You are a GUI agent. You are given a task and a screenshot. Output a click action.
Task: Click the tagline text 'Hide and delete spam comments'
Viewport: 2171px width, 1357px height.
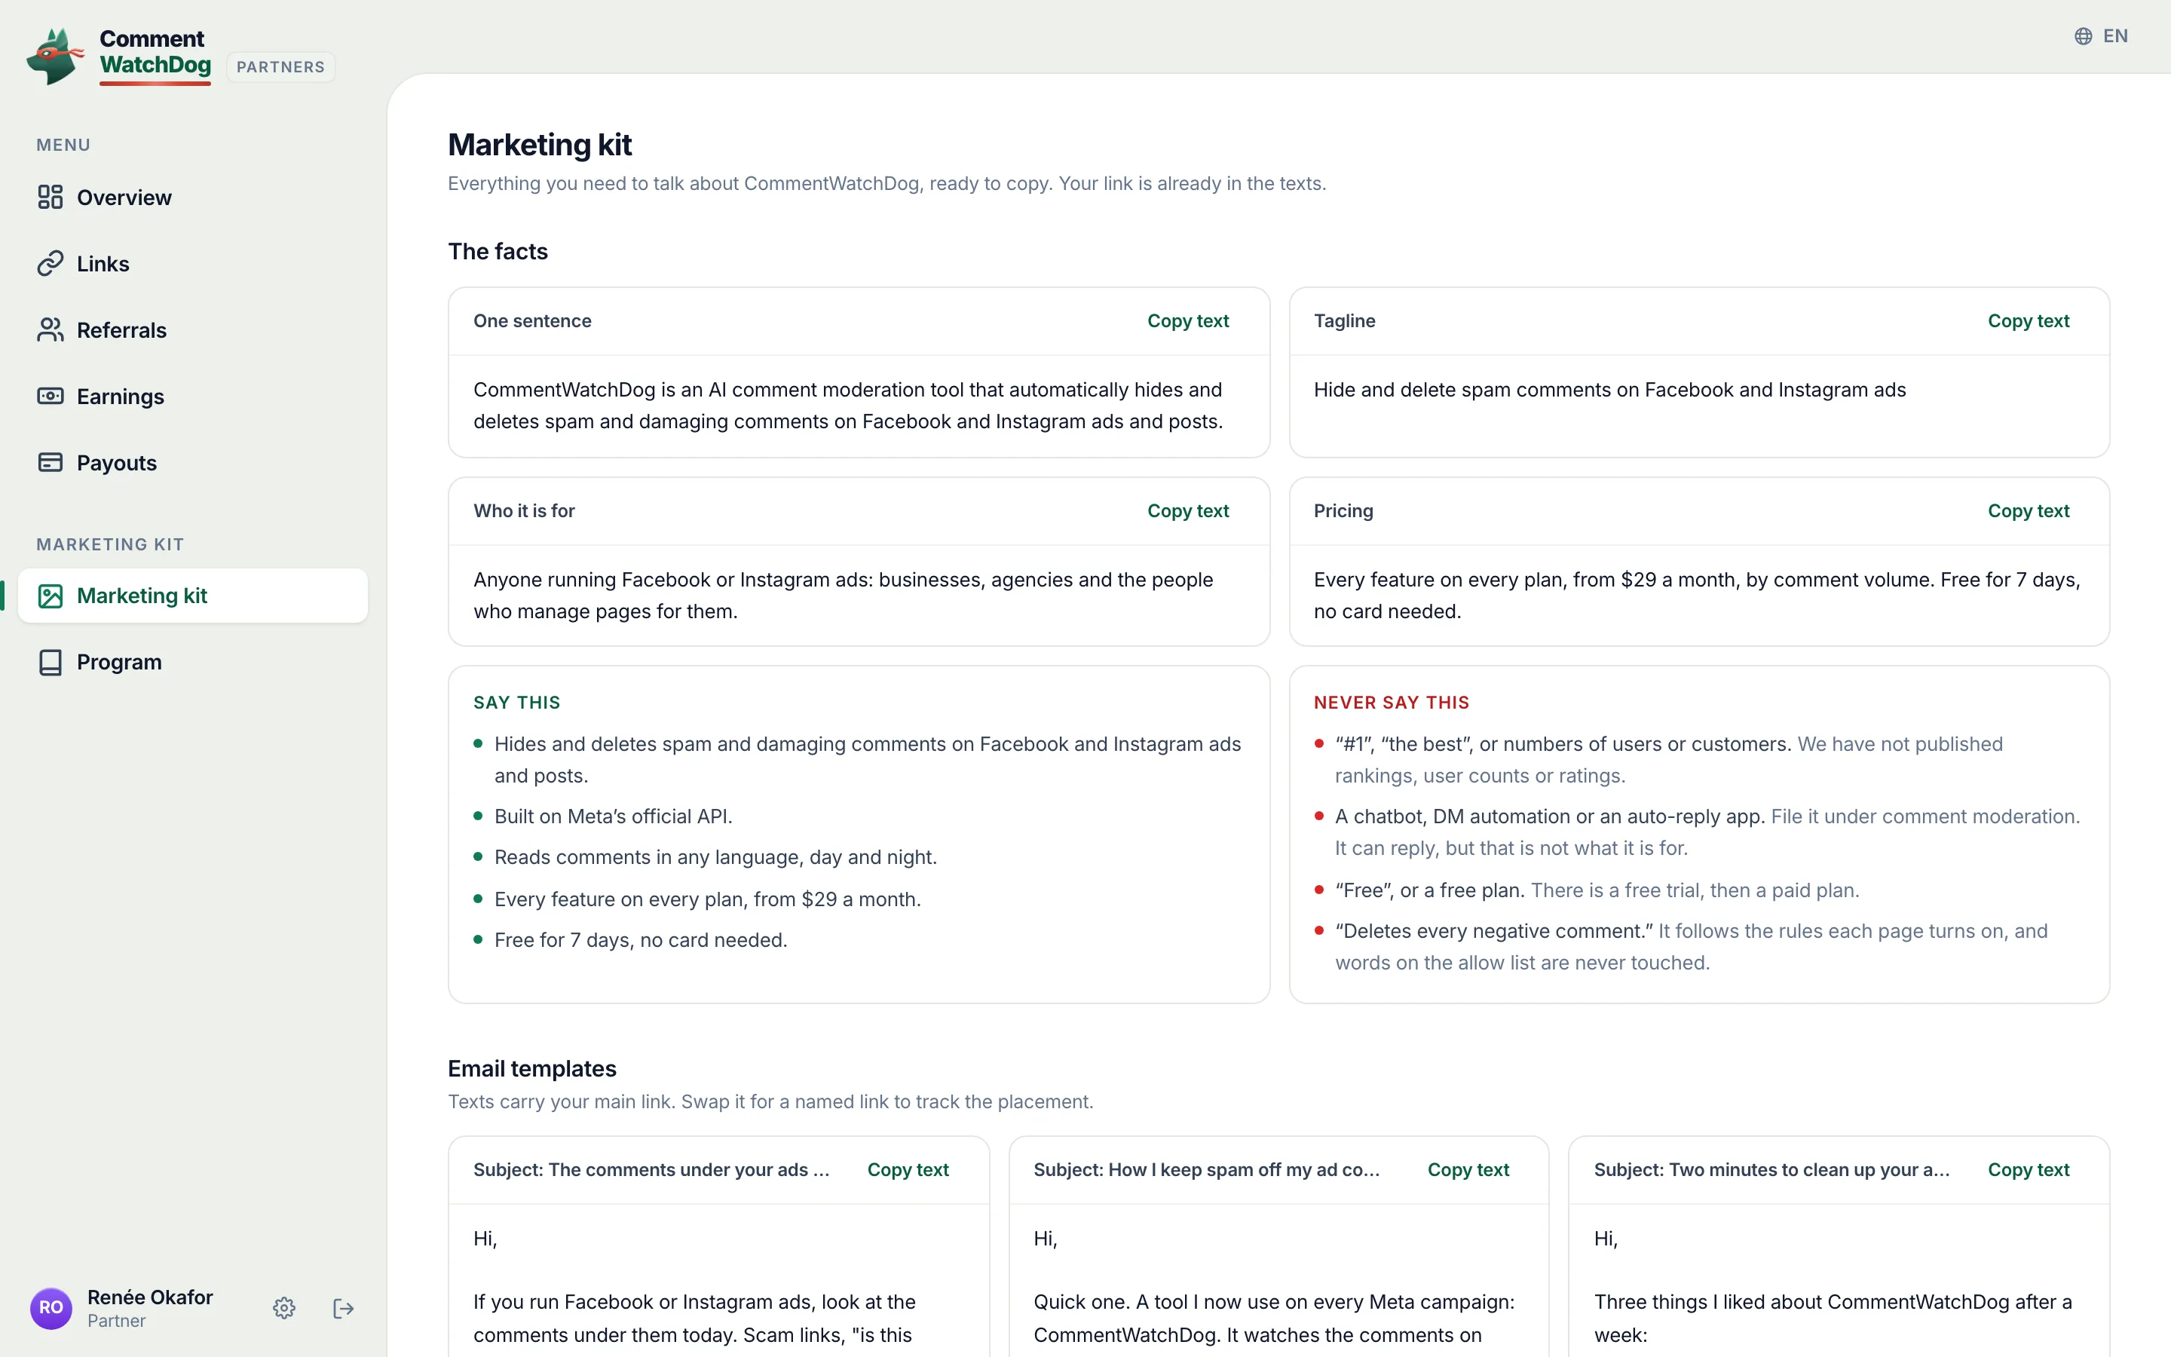pyautogui.click(x=1609, y=390)
